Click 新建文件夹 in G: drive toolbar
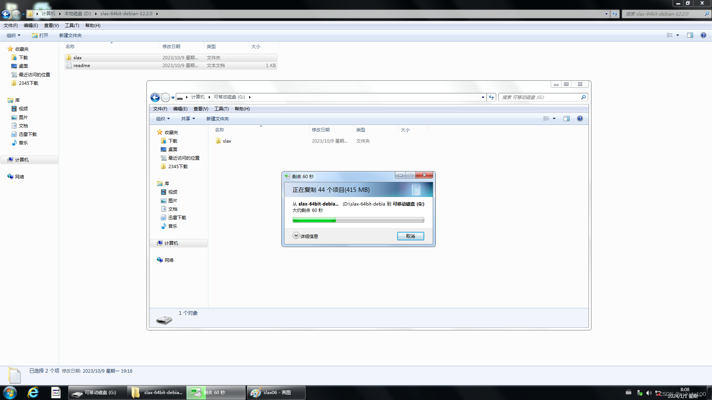The image size is (712, 400). (218, 119)
